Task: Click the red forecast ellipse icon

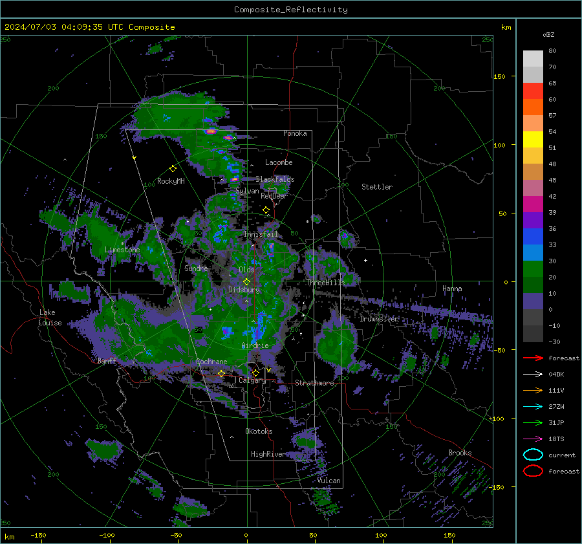Action: tap(533, 471)
